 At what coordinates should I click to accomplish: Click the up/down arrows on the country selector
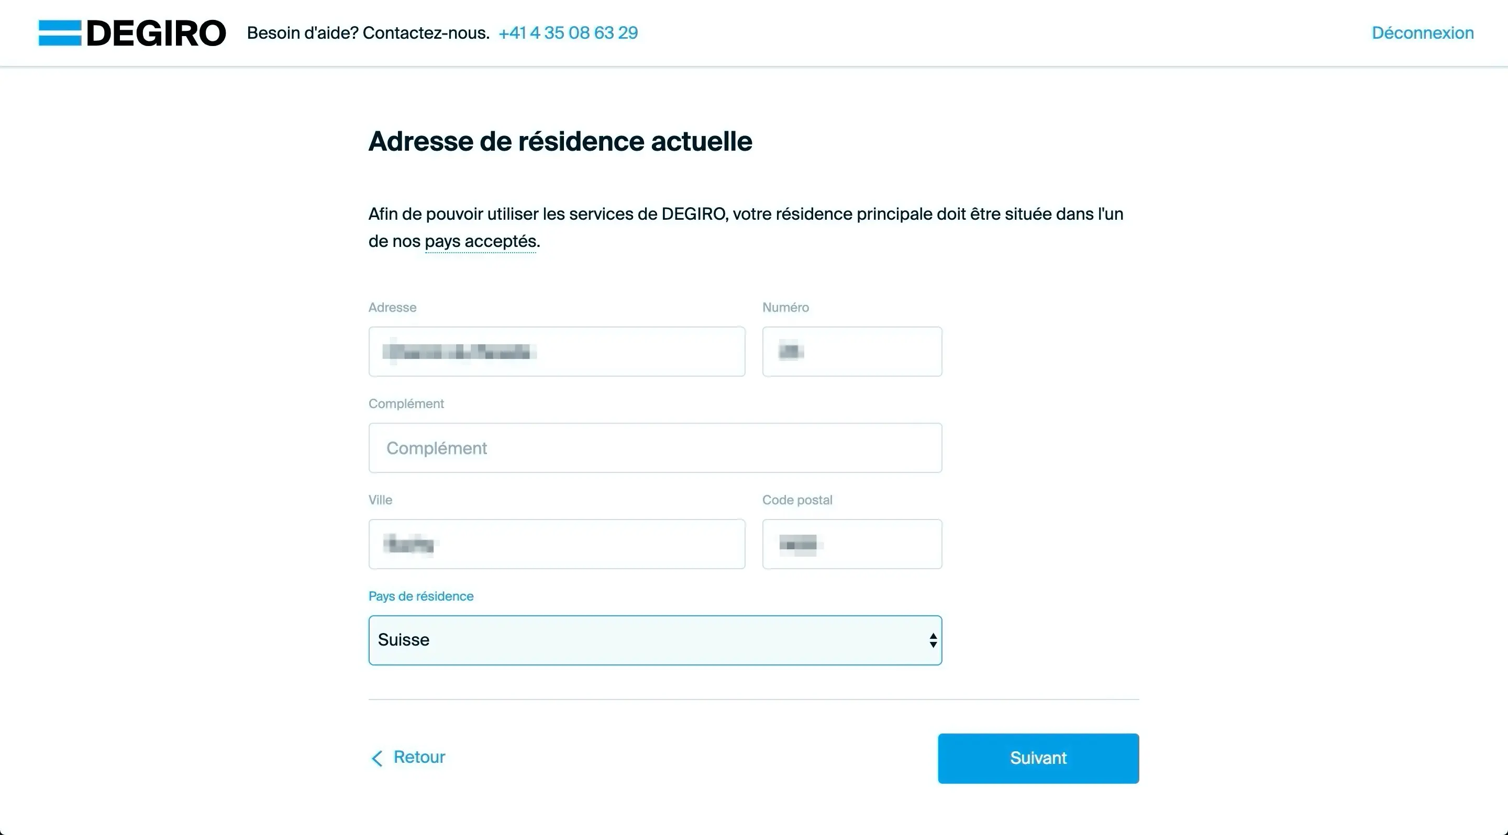tap(932, 640)
